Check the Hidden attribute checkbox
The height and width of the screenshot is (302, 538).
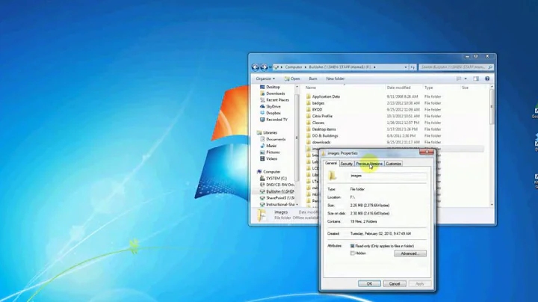[352, 253]
